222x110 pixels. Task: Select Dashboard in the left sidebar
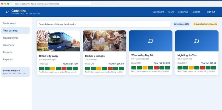tap(15, 23)
